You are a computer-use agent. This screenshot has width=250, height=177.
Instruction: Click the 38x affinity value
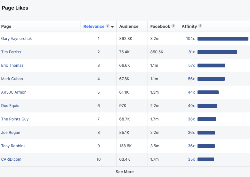[191, 119]
